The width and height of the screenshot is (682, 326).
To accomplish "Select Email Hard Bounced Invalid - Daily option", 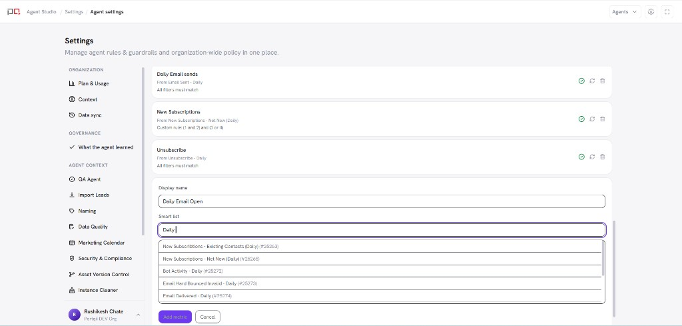I will (380, 283).
